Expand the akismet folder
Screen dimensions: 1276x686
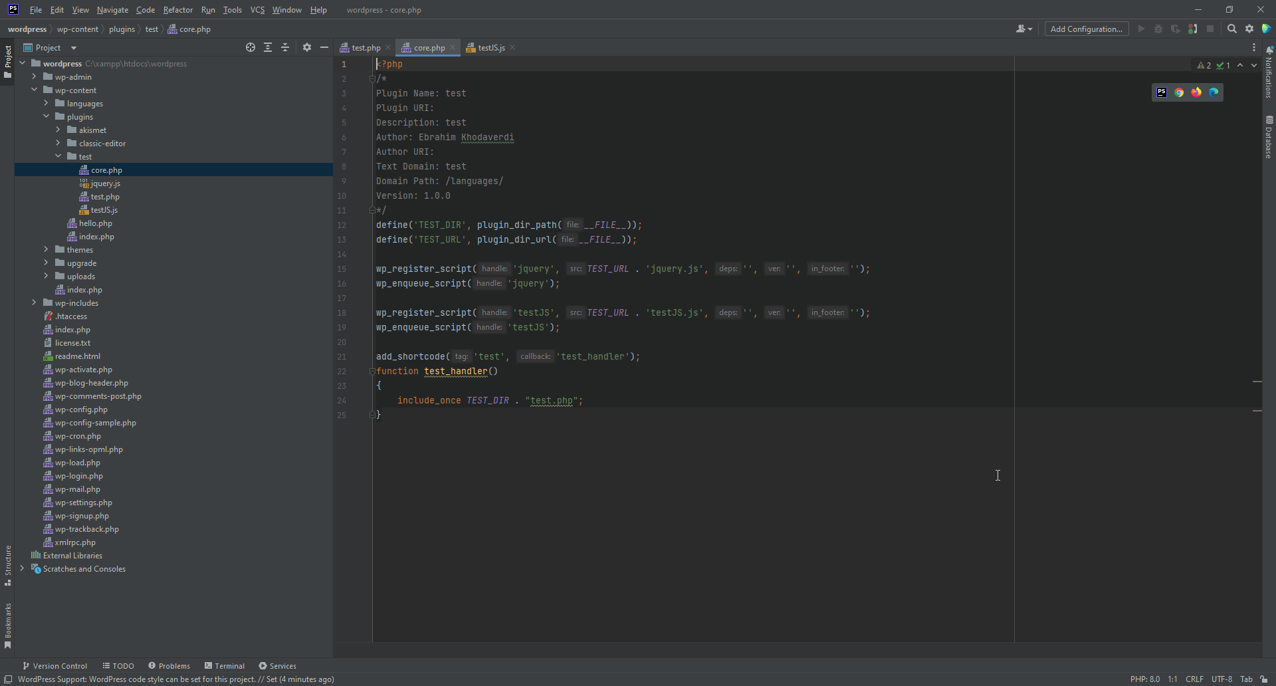click(x=58, y=130)
